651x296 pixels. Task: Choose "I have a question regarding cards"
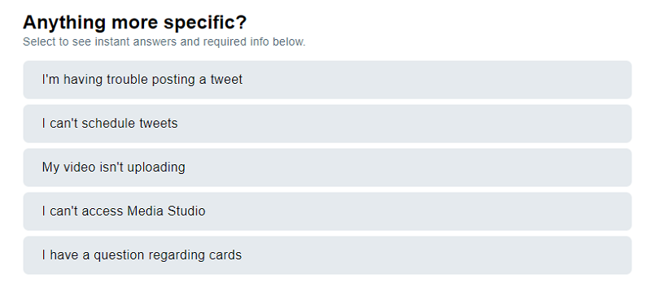[x=327, y=255]
